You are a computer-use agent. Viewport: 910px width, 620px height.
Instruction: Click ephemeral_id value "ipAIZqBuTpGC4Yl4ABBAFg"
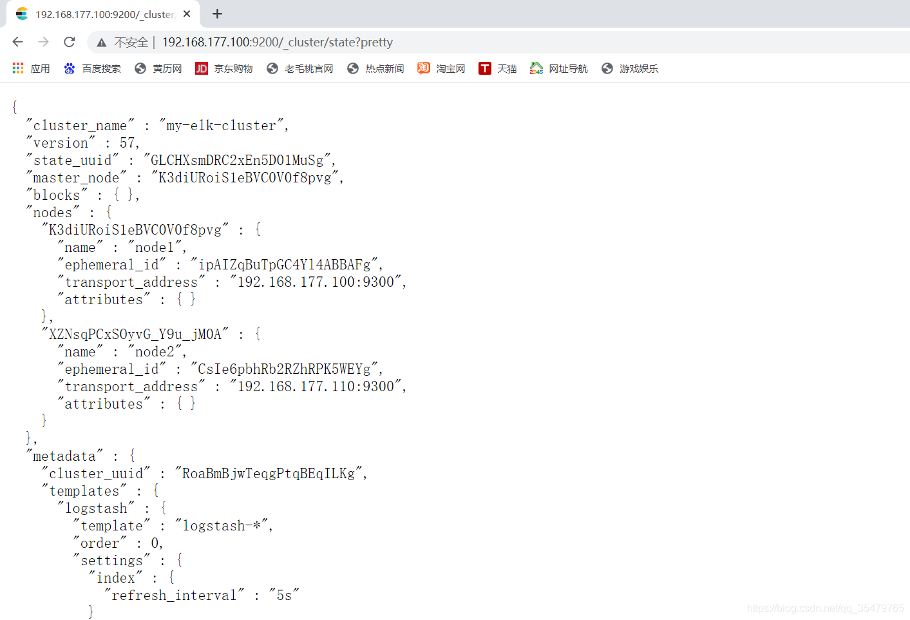point(284,264)
